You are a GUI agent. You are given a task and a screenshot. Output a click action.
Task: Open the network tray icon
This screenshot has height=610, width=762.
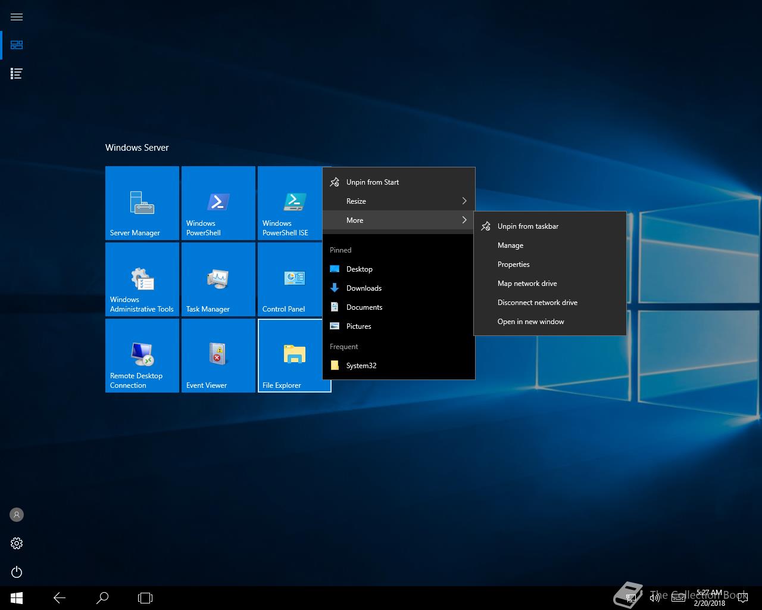pos(631,598)
